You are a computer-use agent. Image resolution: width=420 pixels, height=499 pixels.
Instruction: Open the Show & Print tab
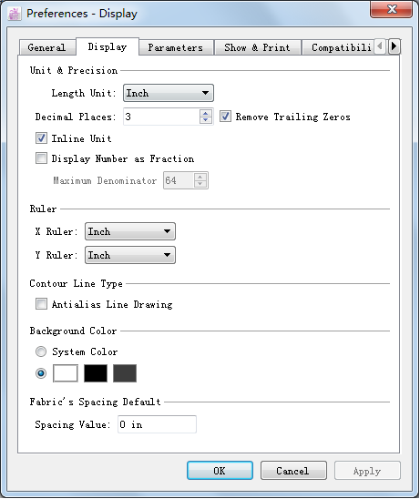pyautogui.click(x=257, y=47)
